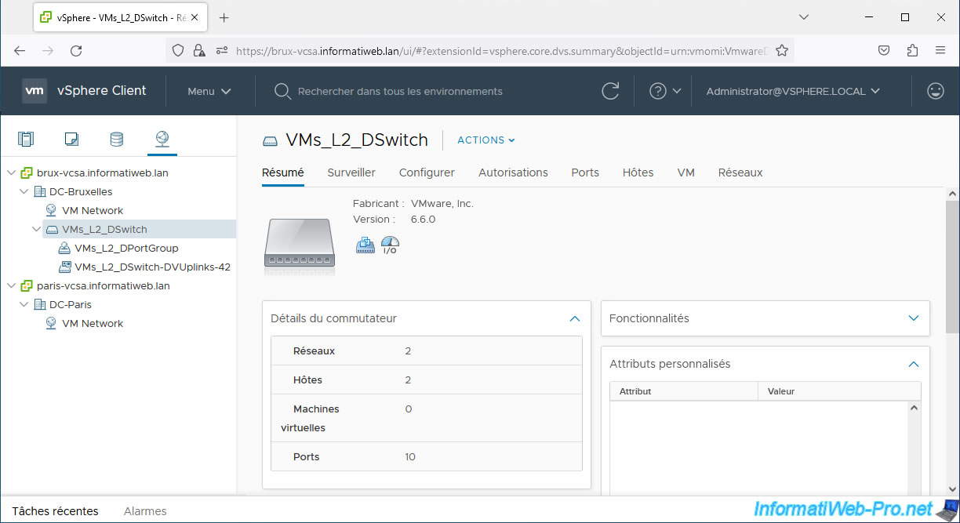Switch to the VM tab
960x523 pixels.
pyautogui.click(x=686, y=173)
